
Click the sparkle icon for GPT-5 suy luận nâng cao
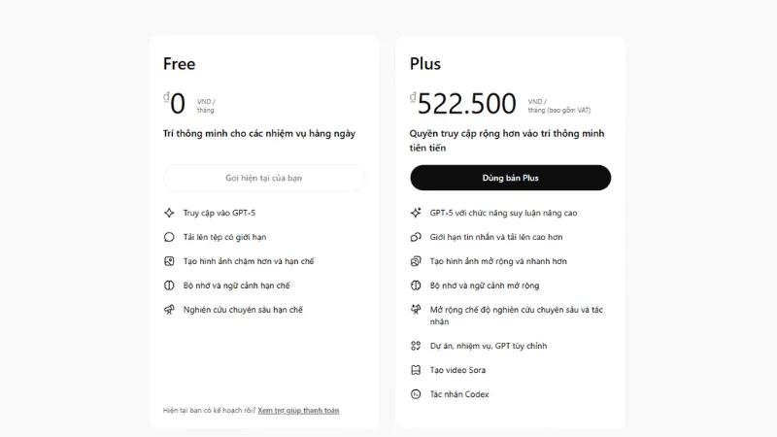coord(416,213)
